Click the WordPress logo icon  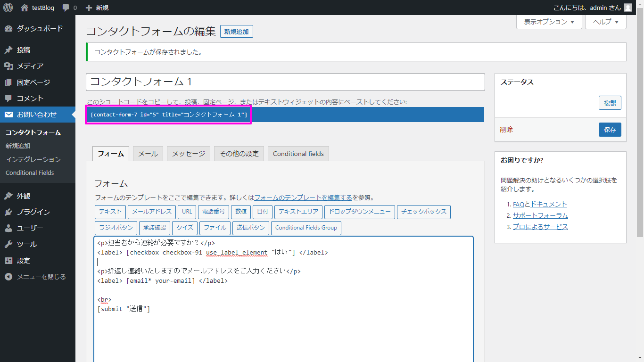coord(8,8)
